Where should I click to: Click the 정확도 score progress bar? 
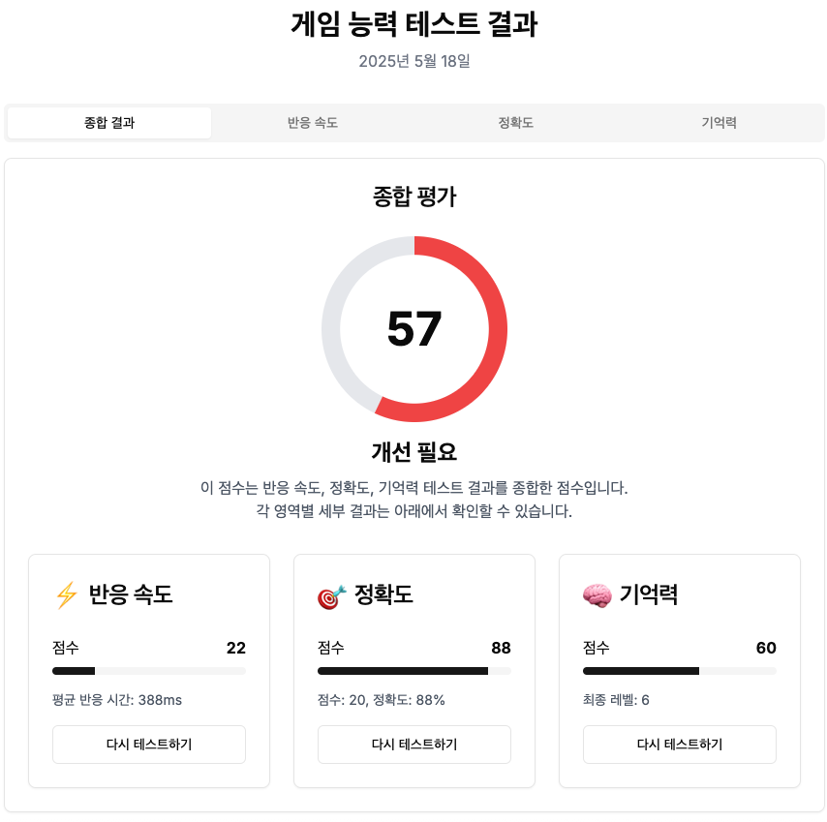(x=414, y=671)
